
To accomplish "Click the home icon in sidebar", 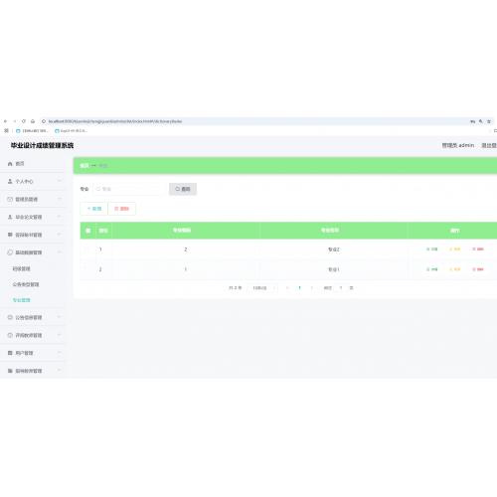I will tap(10, 164).
